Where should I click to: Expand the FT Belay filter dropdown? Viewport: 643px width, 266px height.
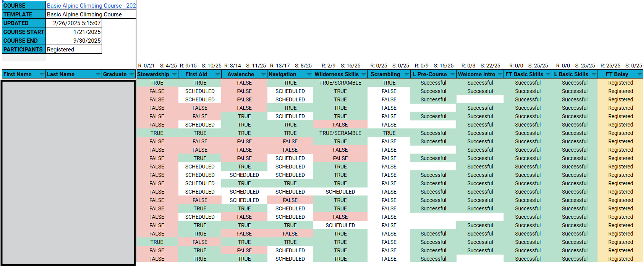tap(640, 75)
